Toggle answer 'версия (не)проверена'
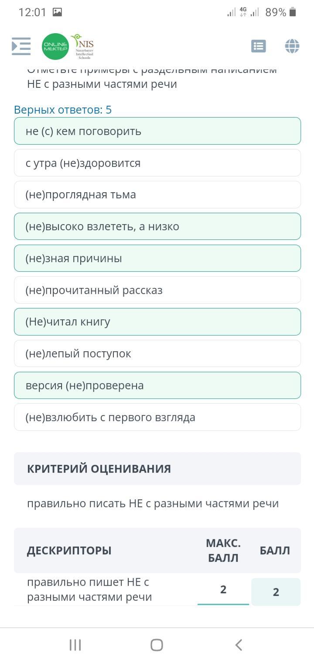 [157, 385]
